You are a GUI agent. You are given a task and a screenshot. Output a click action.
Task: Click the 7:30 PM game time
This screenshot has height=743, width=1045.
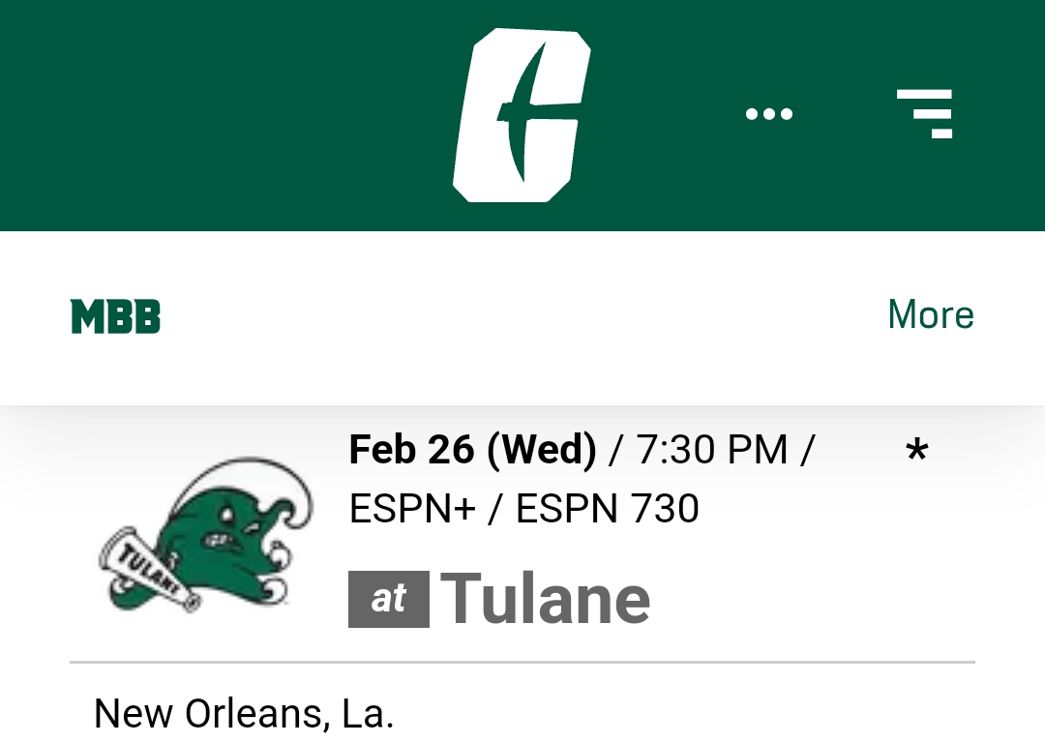pos(712,449)
